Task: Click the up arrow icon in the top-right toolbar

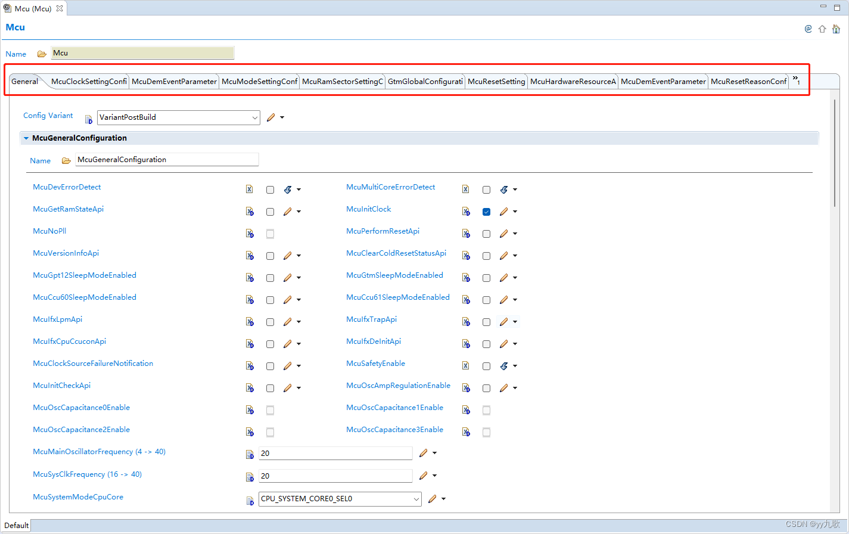Action: (822, 29)
